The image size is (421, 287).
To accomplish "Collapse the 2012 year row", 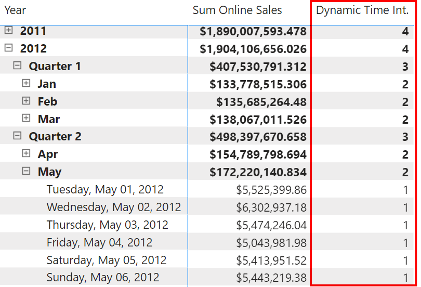I will pyautogui.click(x=9, y=48).
